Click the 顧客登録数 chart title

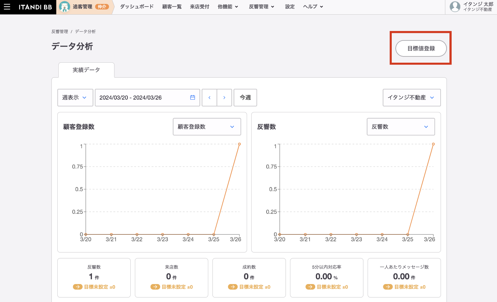point(79,127)
